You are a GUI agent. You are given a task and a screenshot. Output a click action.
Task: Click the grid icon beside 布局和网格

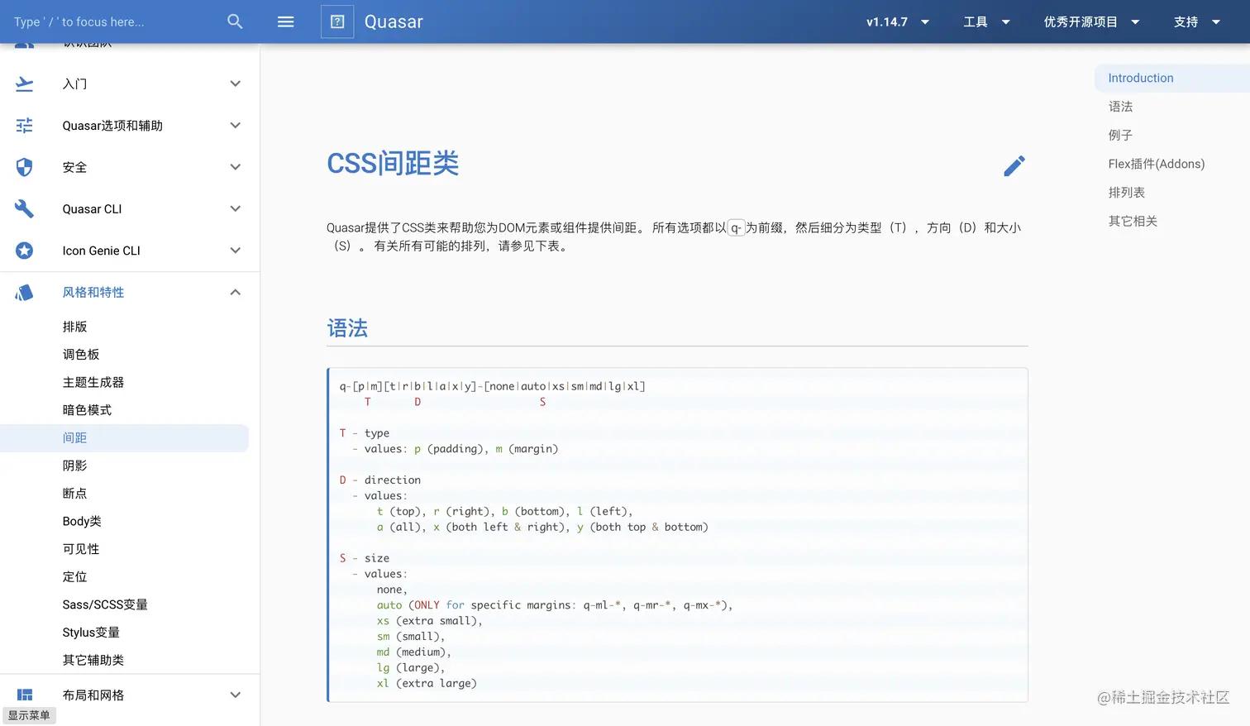[x=25, y=695]
